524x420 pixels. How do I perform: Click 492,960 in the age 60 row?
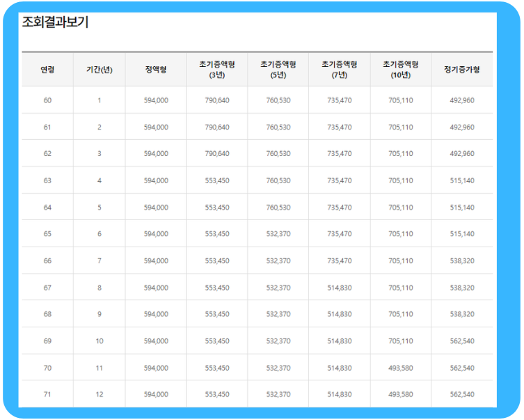click(462, 100)
